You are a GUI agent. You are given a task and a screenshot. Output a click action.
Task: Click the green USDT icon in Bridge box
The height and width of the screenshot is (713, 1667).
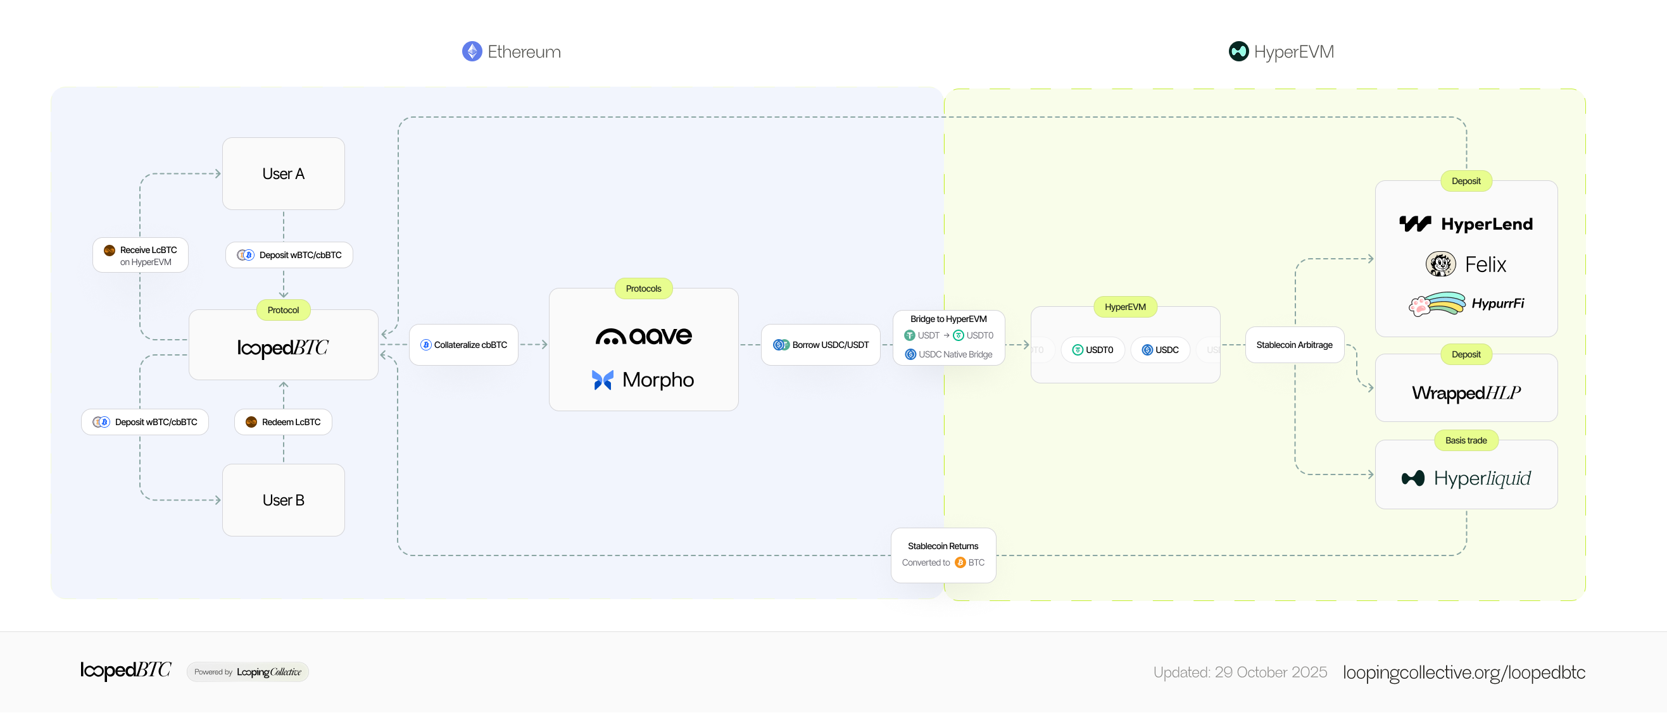(909, 335)
